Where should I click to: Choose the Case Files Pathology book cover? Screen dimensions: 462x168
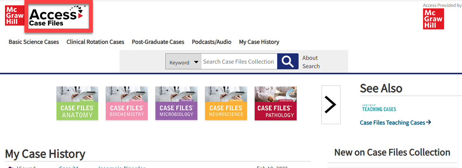tap(276, 103)
